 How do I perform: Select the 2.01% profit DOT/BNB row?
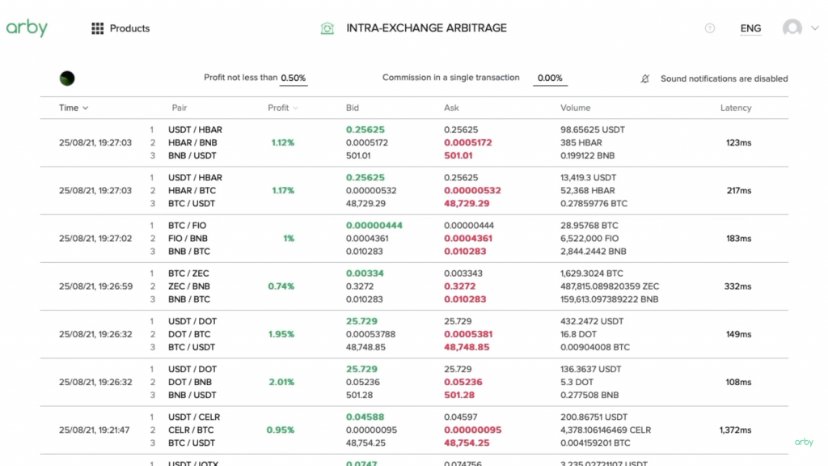click(281, 382)
